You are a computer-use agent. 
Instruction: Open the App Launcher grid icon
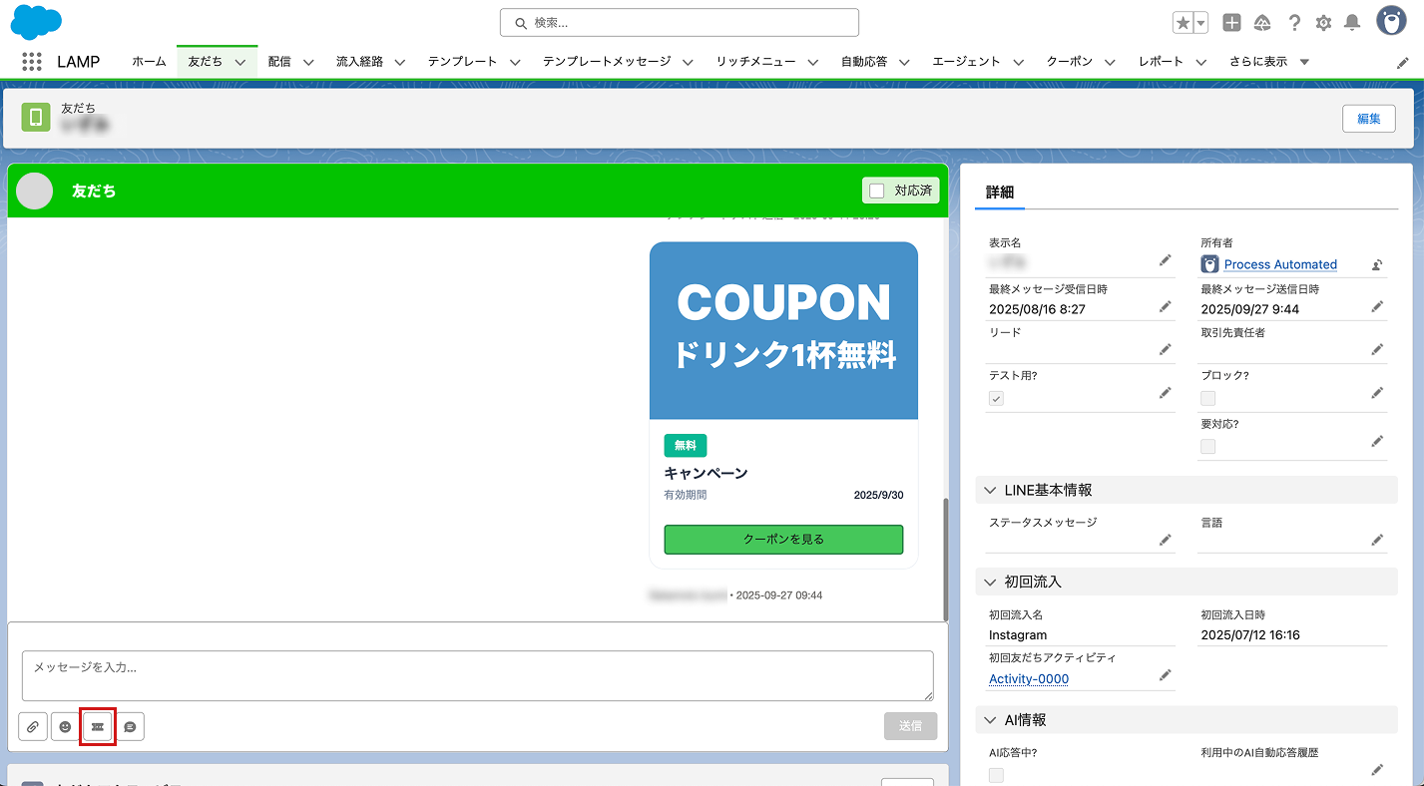[32, 62]
